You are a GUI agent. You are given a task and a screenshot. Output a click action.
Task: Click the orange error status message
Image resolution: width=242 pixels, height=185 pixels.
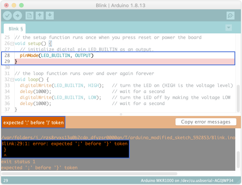pyautogui.click(x=33, y=122)
